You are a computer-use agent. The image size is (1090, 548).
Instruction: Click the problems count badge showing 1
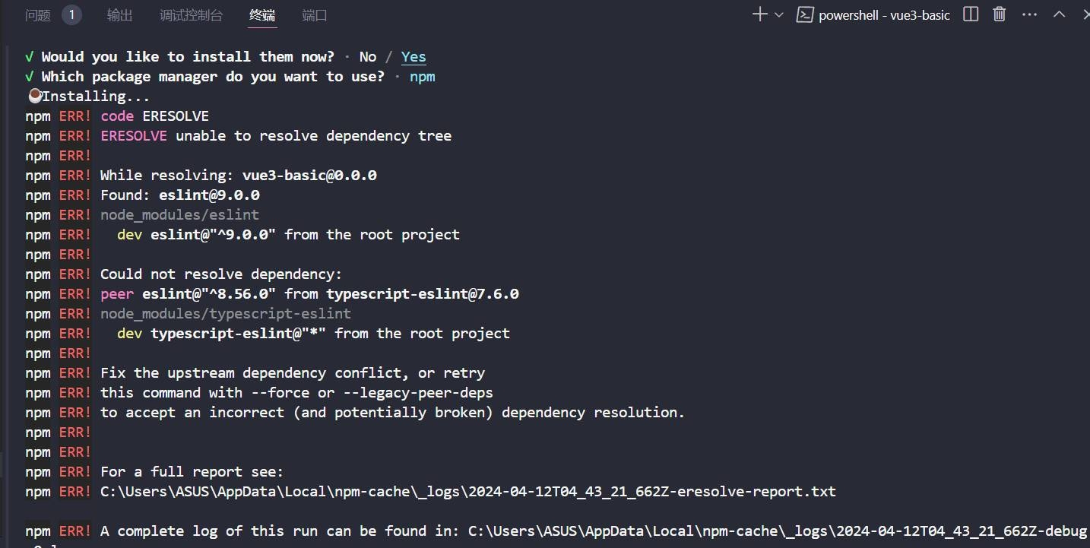pos(71,15)
